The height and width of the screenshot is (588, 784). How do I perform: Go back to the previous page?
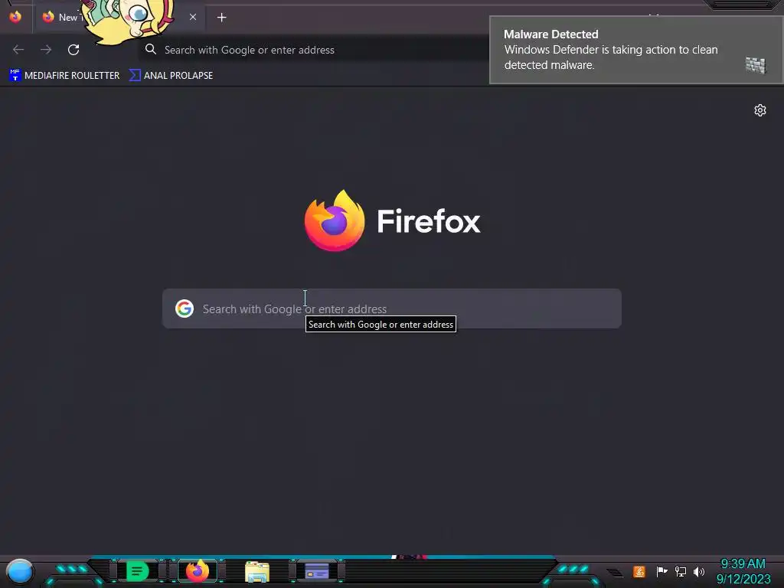[18, 50]
